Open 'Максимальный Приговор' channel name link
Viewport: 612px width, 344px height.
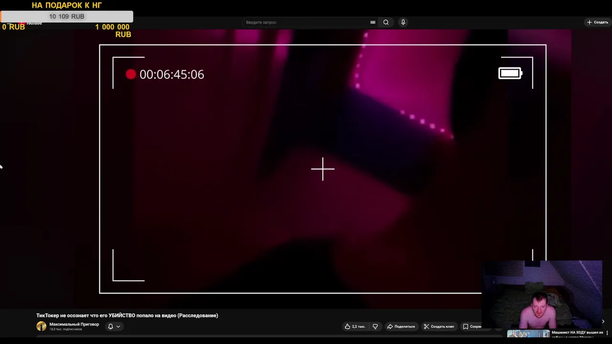pyautogui.click(x=74, y=324)
